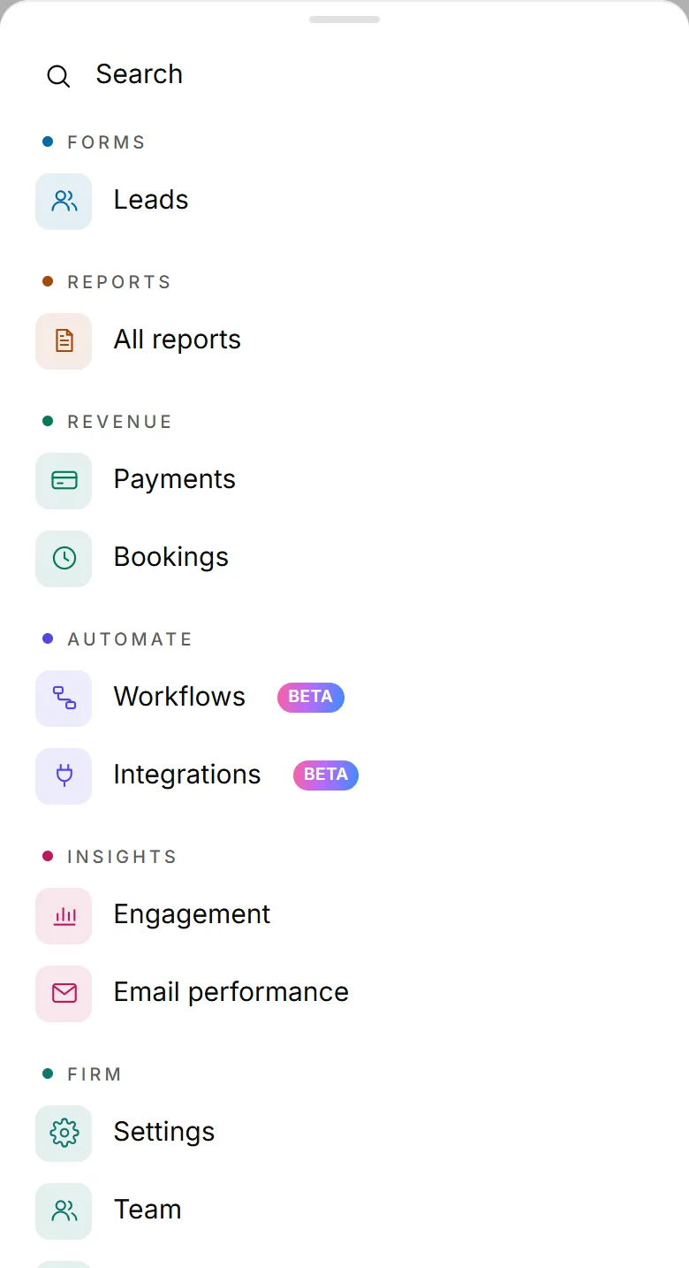Open Bookings menu label
Screen dimensions: 689x1268
171,557
